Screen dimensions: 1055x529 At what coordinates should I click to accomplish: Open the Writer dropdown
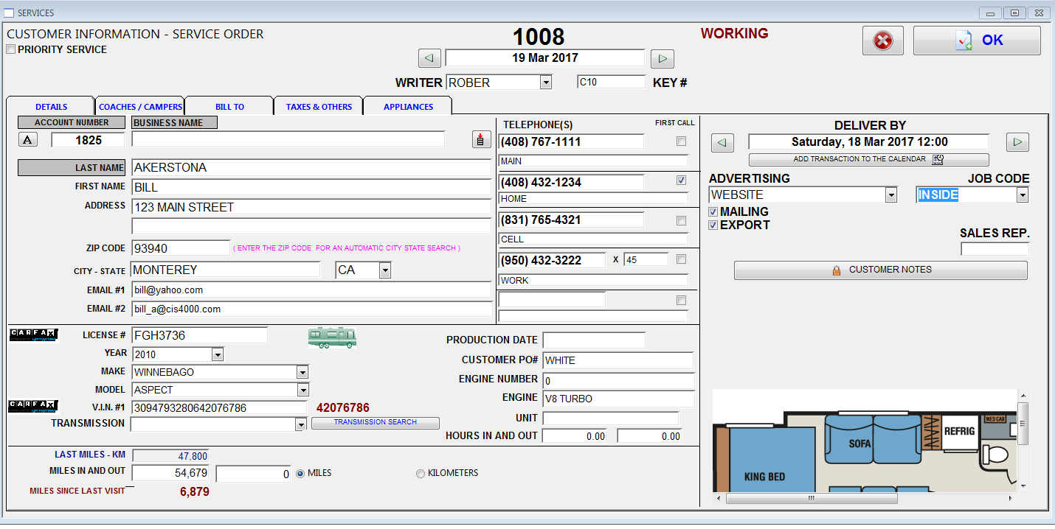[x=546, y=82]
